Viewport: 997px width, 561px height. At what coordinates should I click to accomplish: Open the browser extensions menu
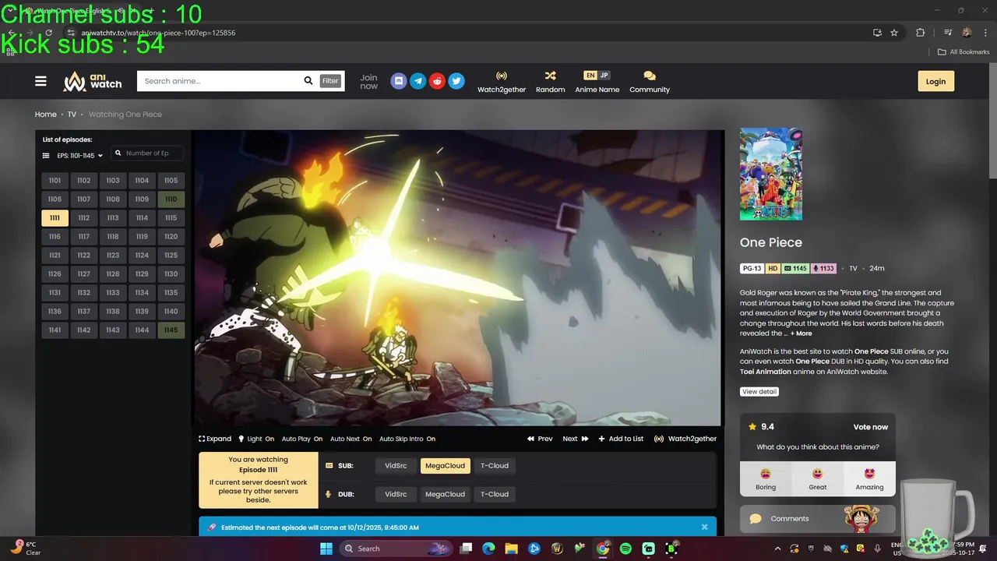tap(920, 33)
